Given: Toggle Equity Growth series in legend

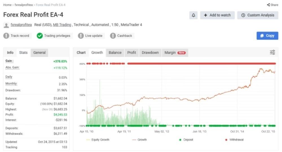Looking at the screenshot, I should point(98,140).
